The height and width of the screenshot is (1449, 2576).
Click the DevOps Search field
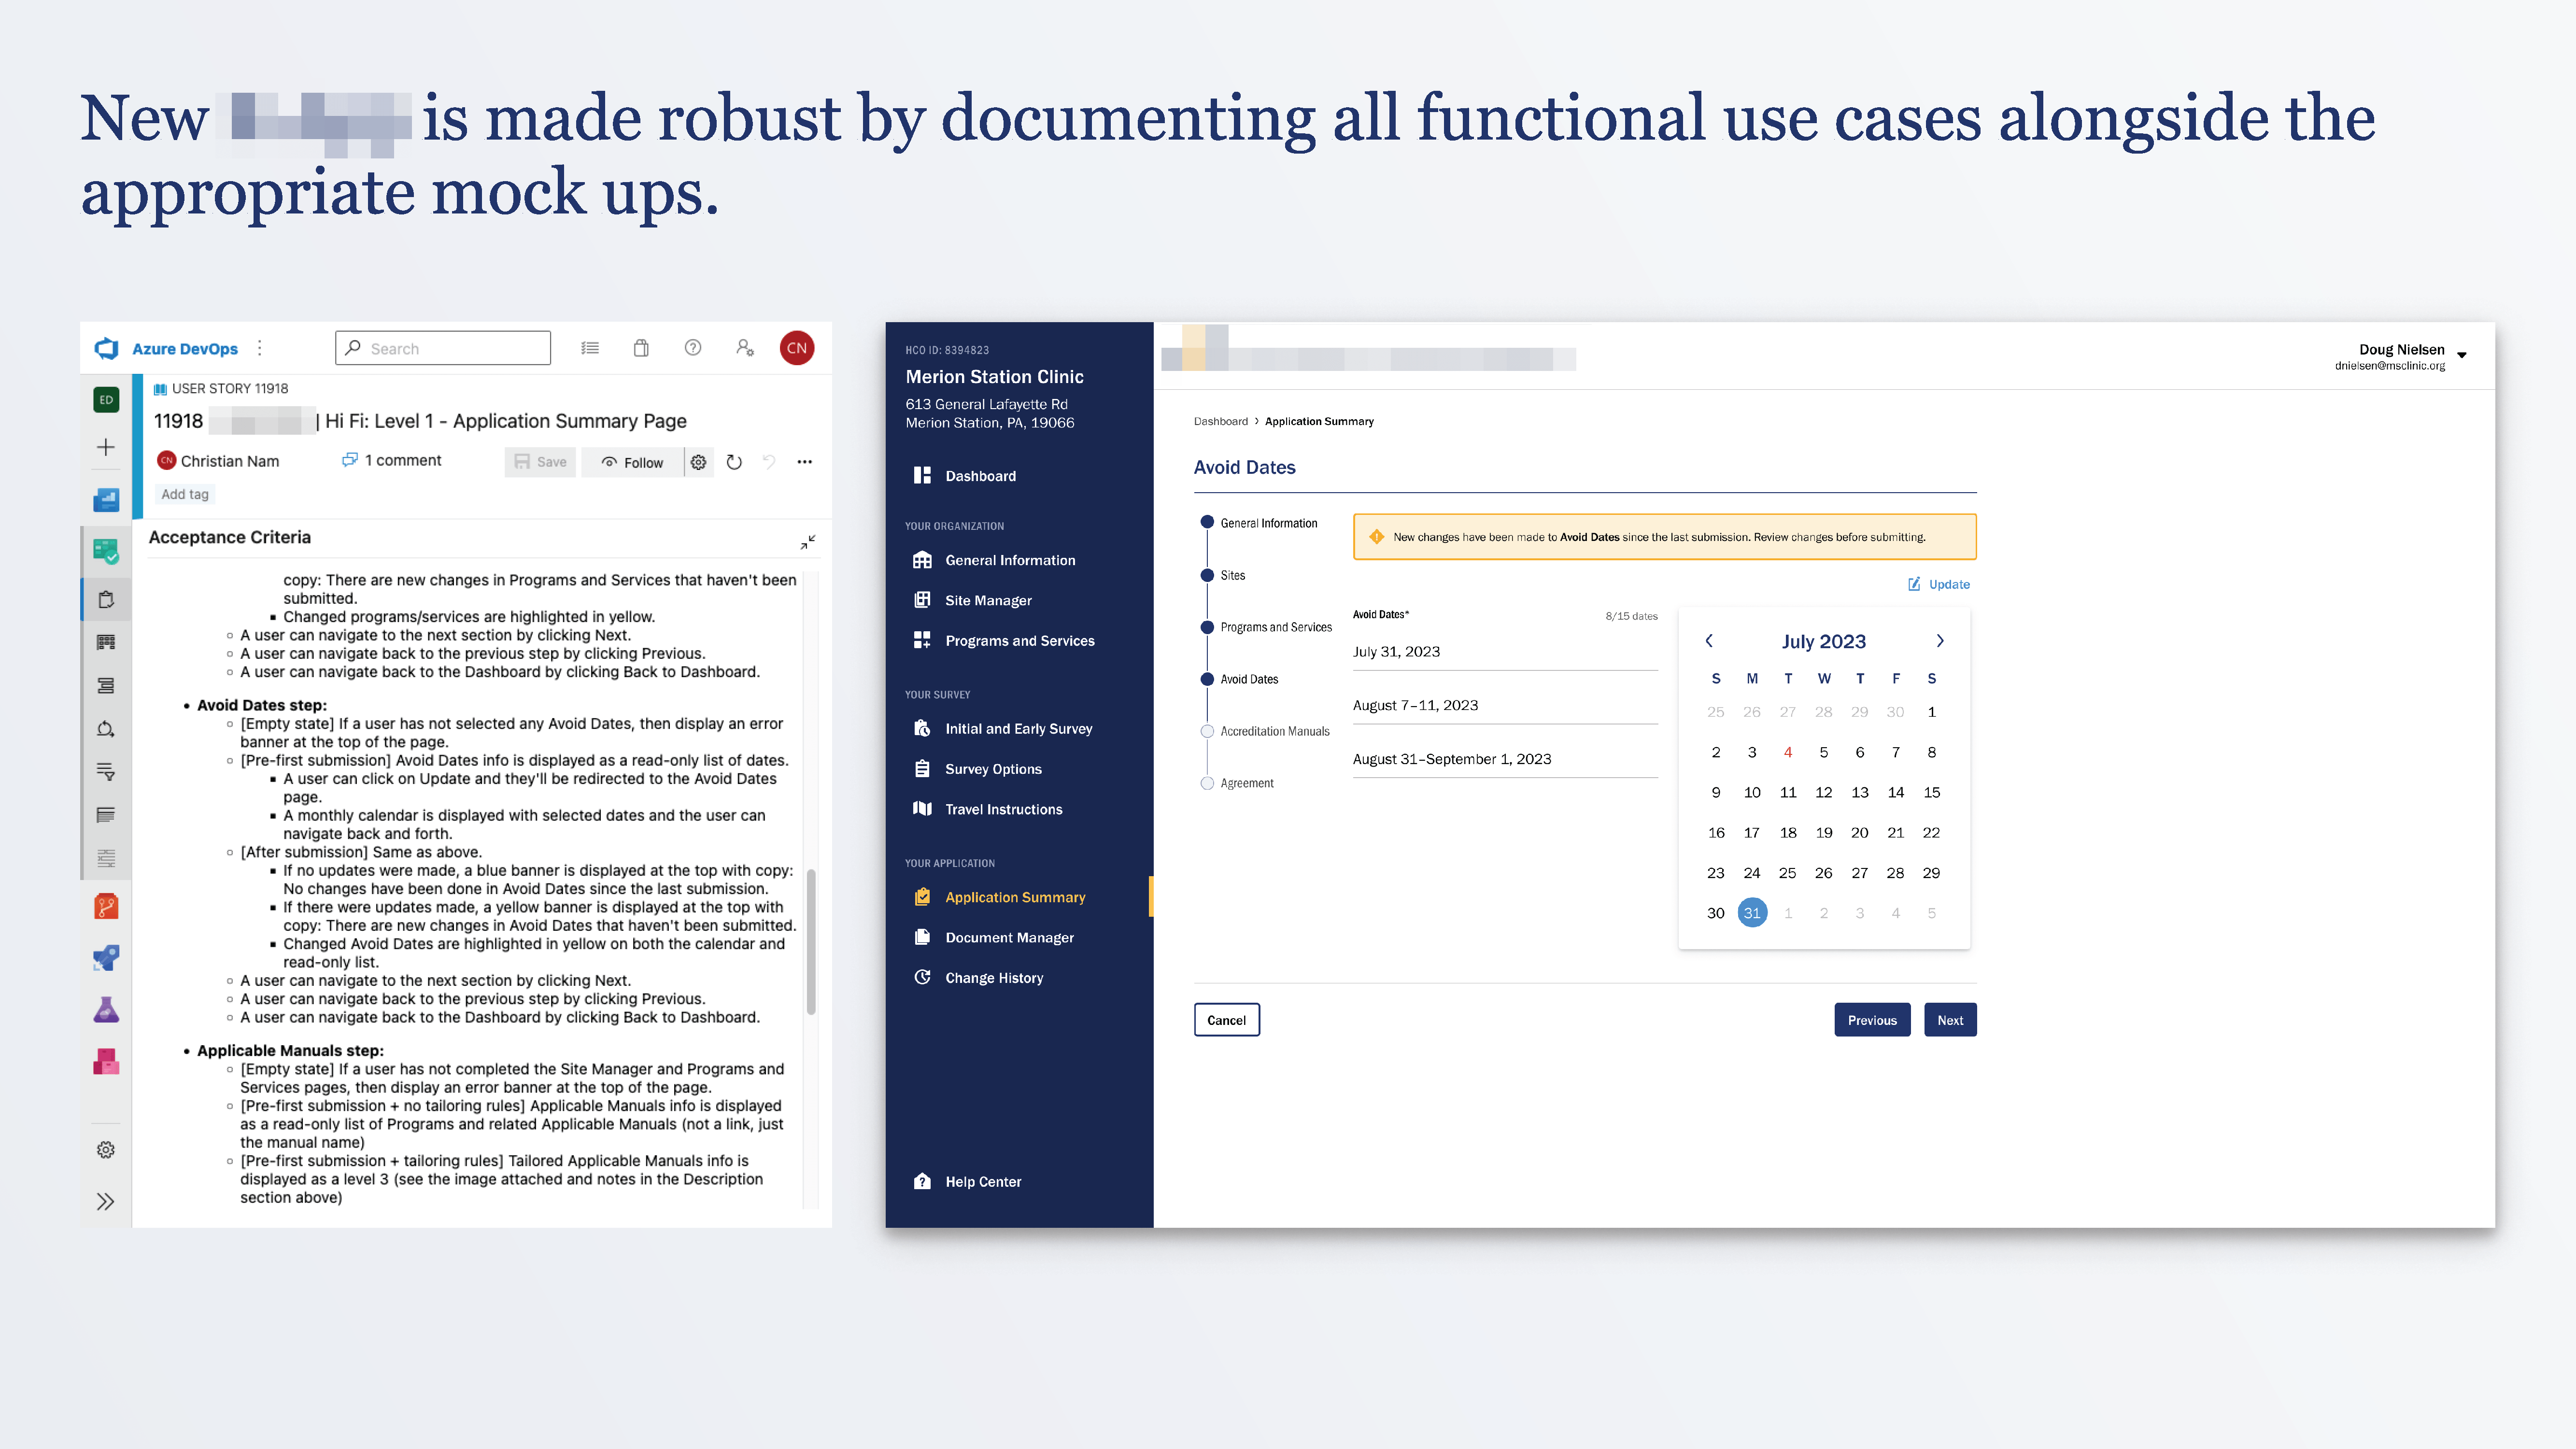point(443,348)
